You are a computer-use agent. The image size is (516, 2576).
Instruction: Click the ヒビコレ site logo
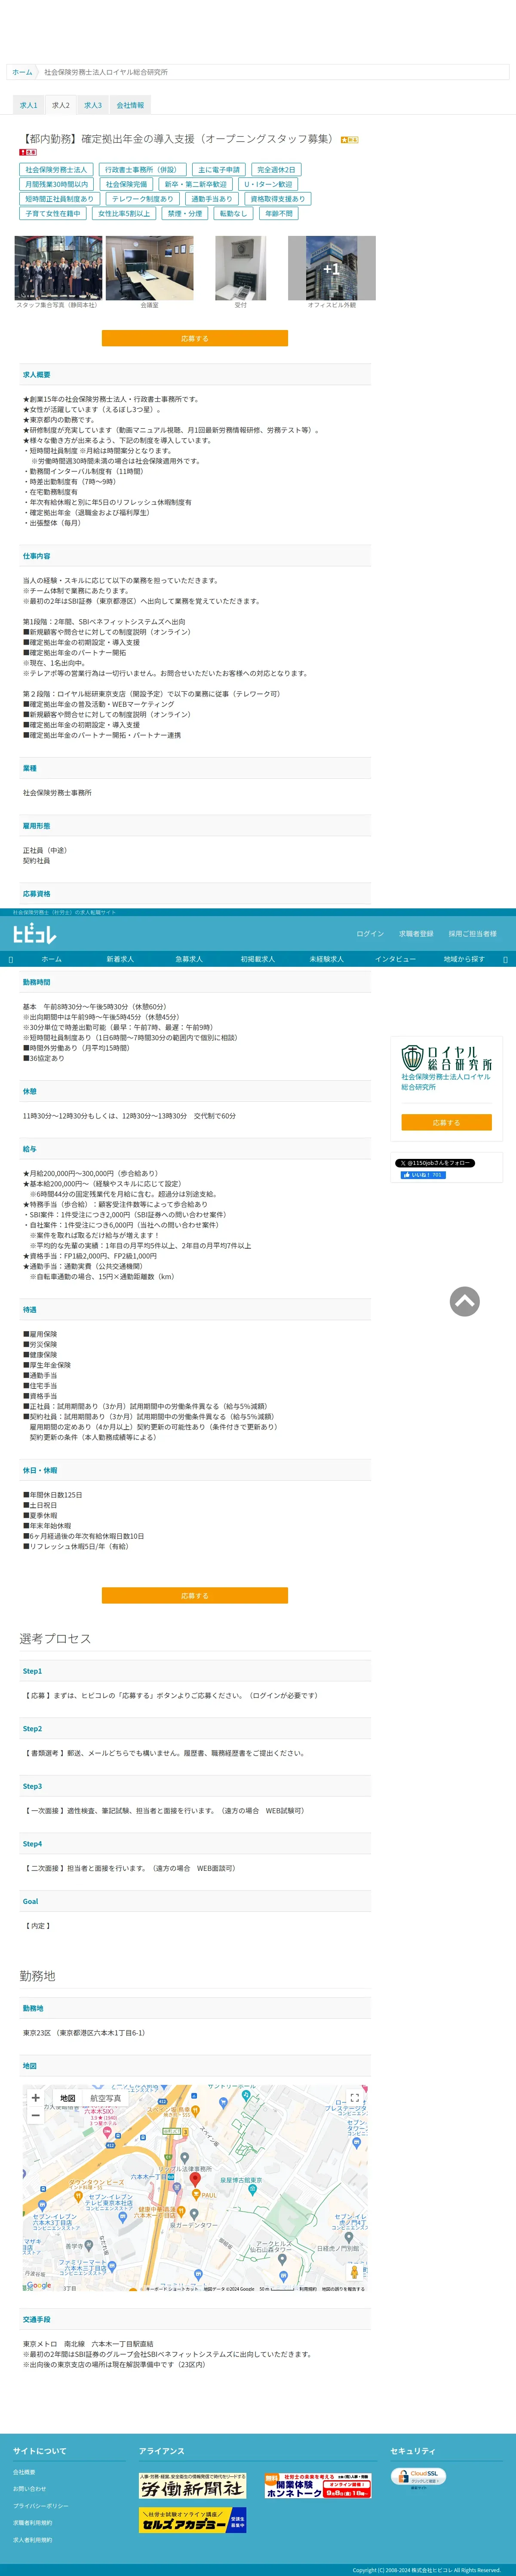click(x=34, y=934)
